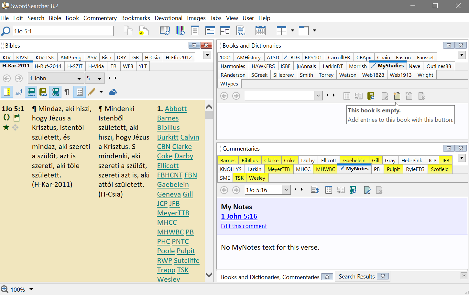Click the verse reference input field with 1Jo 5:1
This screenshot has width=469, height=295.
(63, 31)
